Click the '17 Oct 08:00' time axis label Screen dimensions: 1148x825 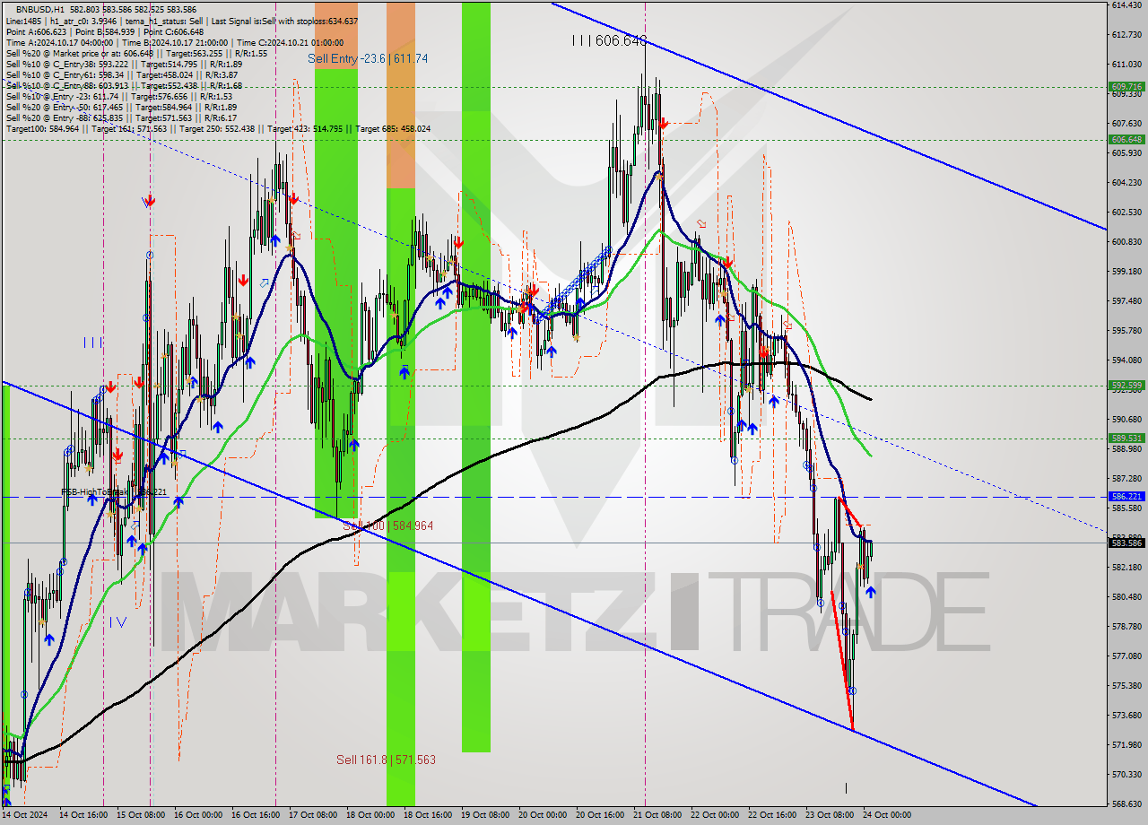(x=312, y=815)
